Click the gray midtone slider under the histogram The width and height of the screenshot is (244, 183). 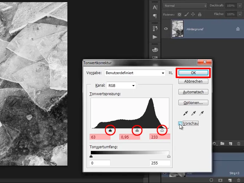tap(137, 130)
